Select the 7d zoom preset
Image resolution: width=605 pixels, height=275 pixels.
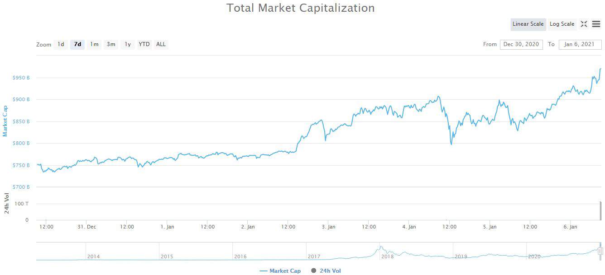pyautogui.click(x=77, y=44)
